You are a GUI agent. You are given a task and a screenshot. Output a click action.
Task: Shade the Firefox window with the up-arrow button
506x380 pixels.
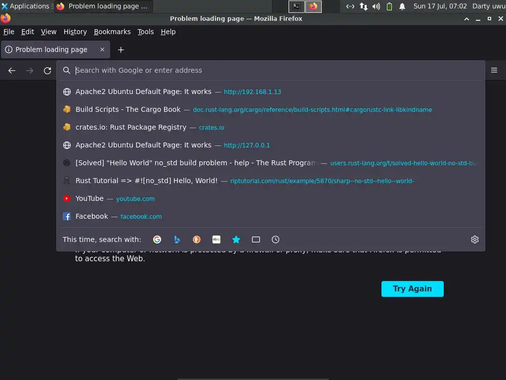tap(466, 19)
